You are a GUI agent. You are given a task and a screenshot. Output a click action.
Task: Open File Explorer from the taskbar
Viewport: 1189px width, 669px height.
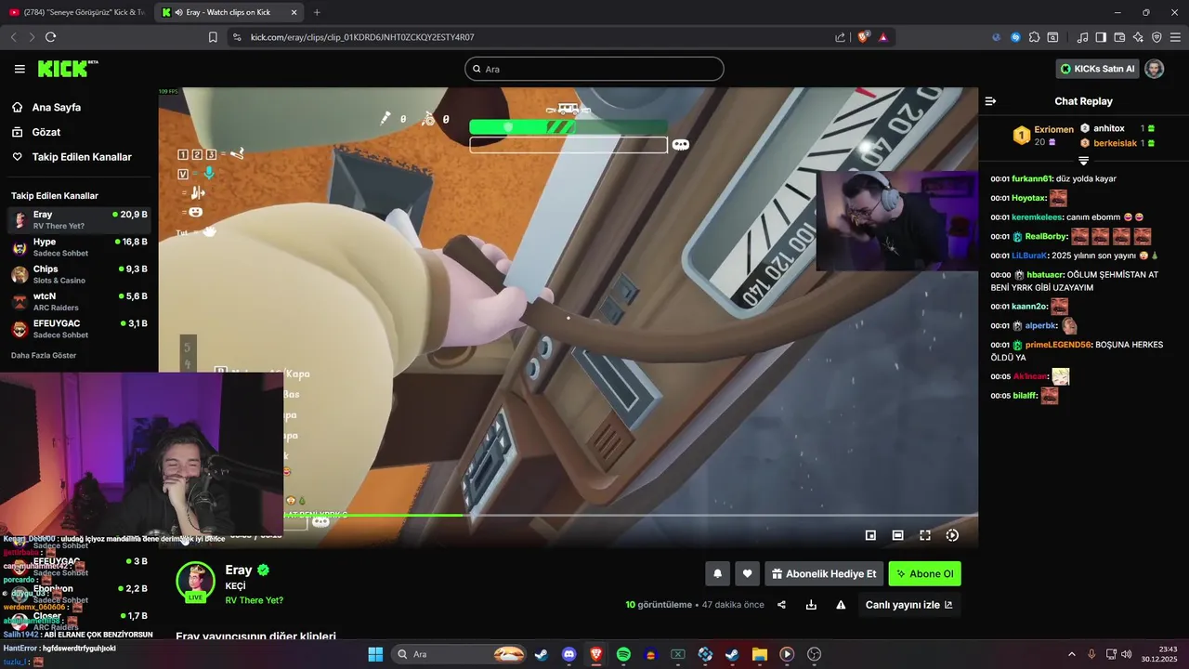759,654
